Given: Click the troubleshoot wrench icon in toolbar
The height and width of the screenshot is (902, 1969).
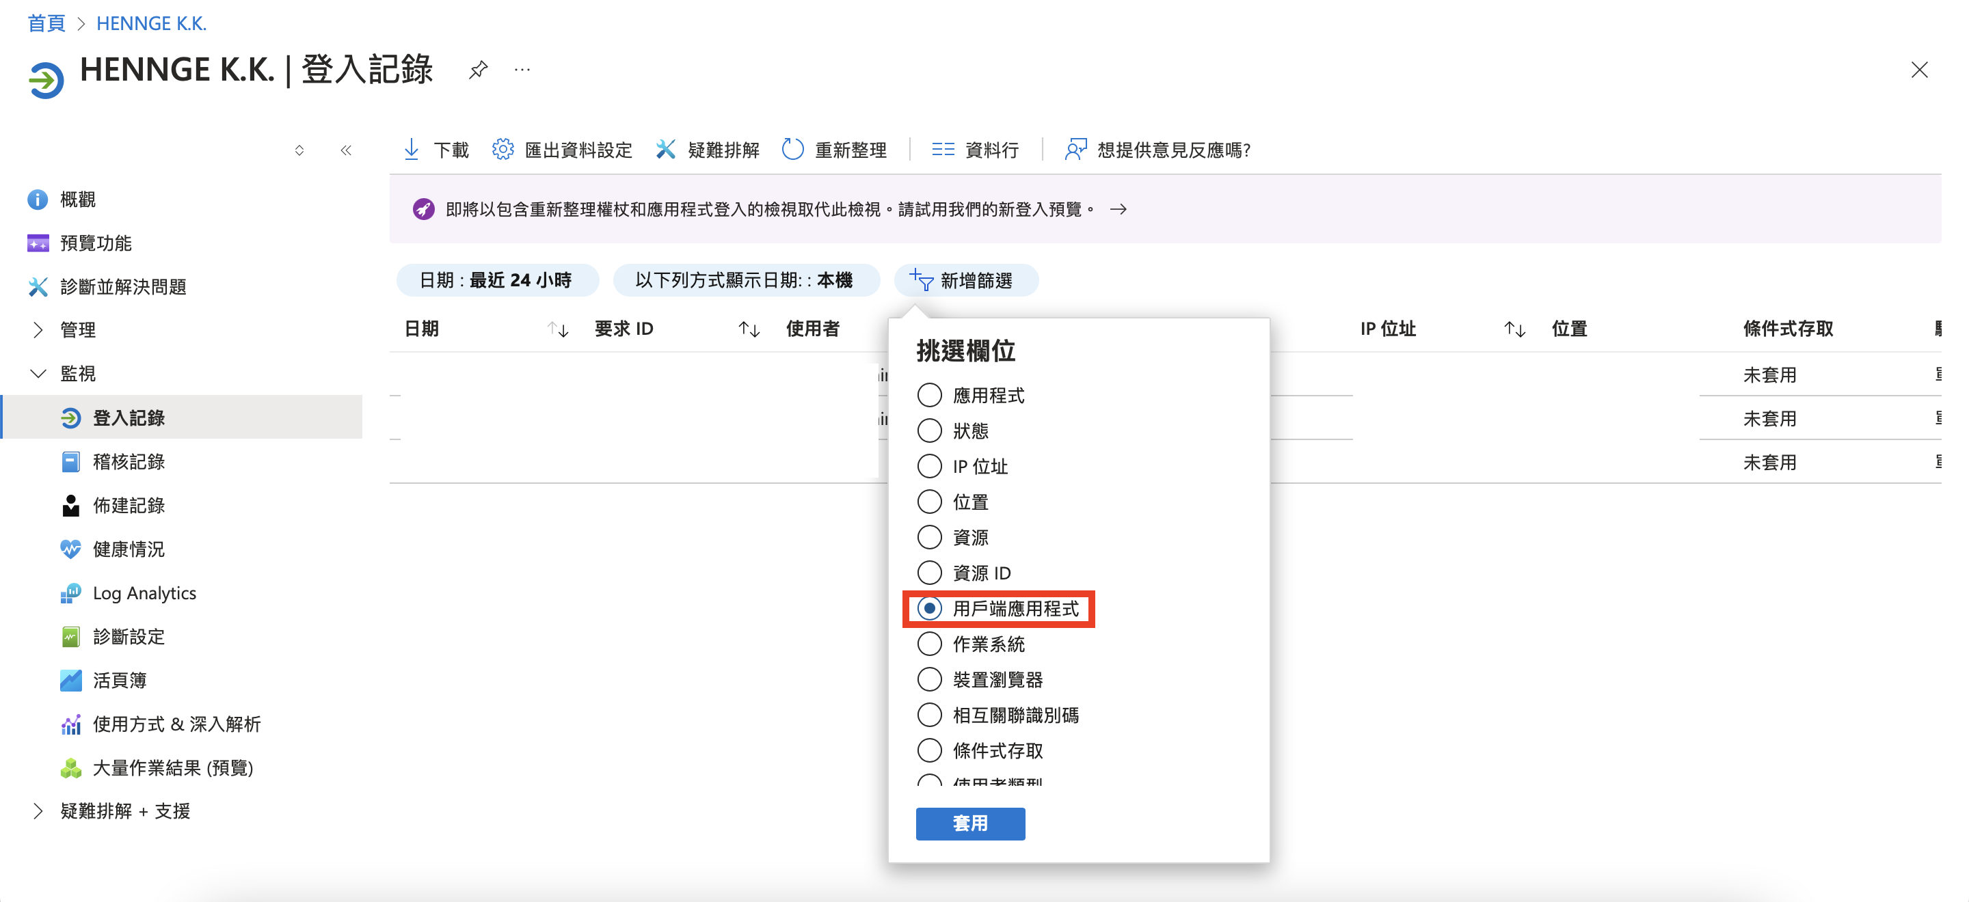Looking at the screenshot, I should [666, 150].
